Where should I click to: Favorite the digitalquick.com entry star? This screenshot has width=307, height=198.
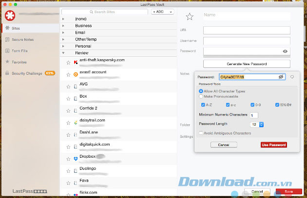(x=68, y=147)
